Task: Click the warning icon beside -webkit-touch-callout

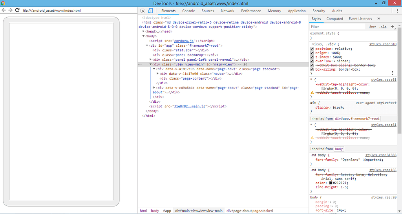Action: (x=312, y=92)
